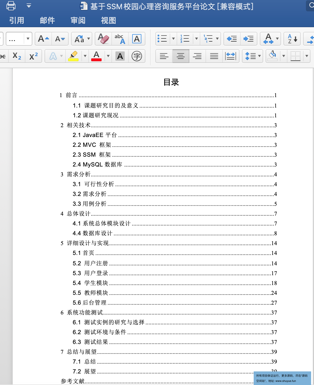This screenshot has height=385, width=314.
Task: Click the borders icon
Action: click(295, 56)
